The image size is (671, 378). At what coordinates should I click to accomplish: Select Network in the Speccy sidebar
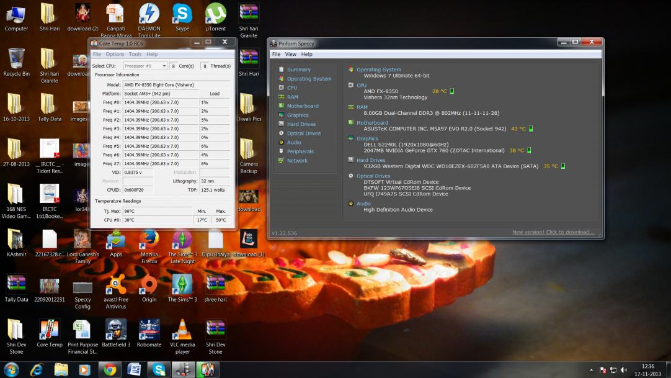(297, 161)
